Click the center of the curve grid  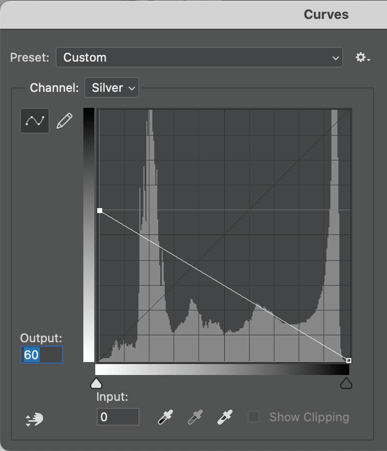pos(224,235)
